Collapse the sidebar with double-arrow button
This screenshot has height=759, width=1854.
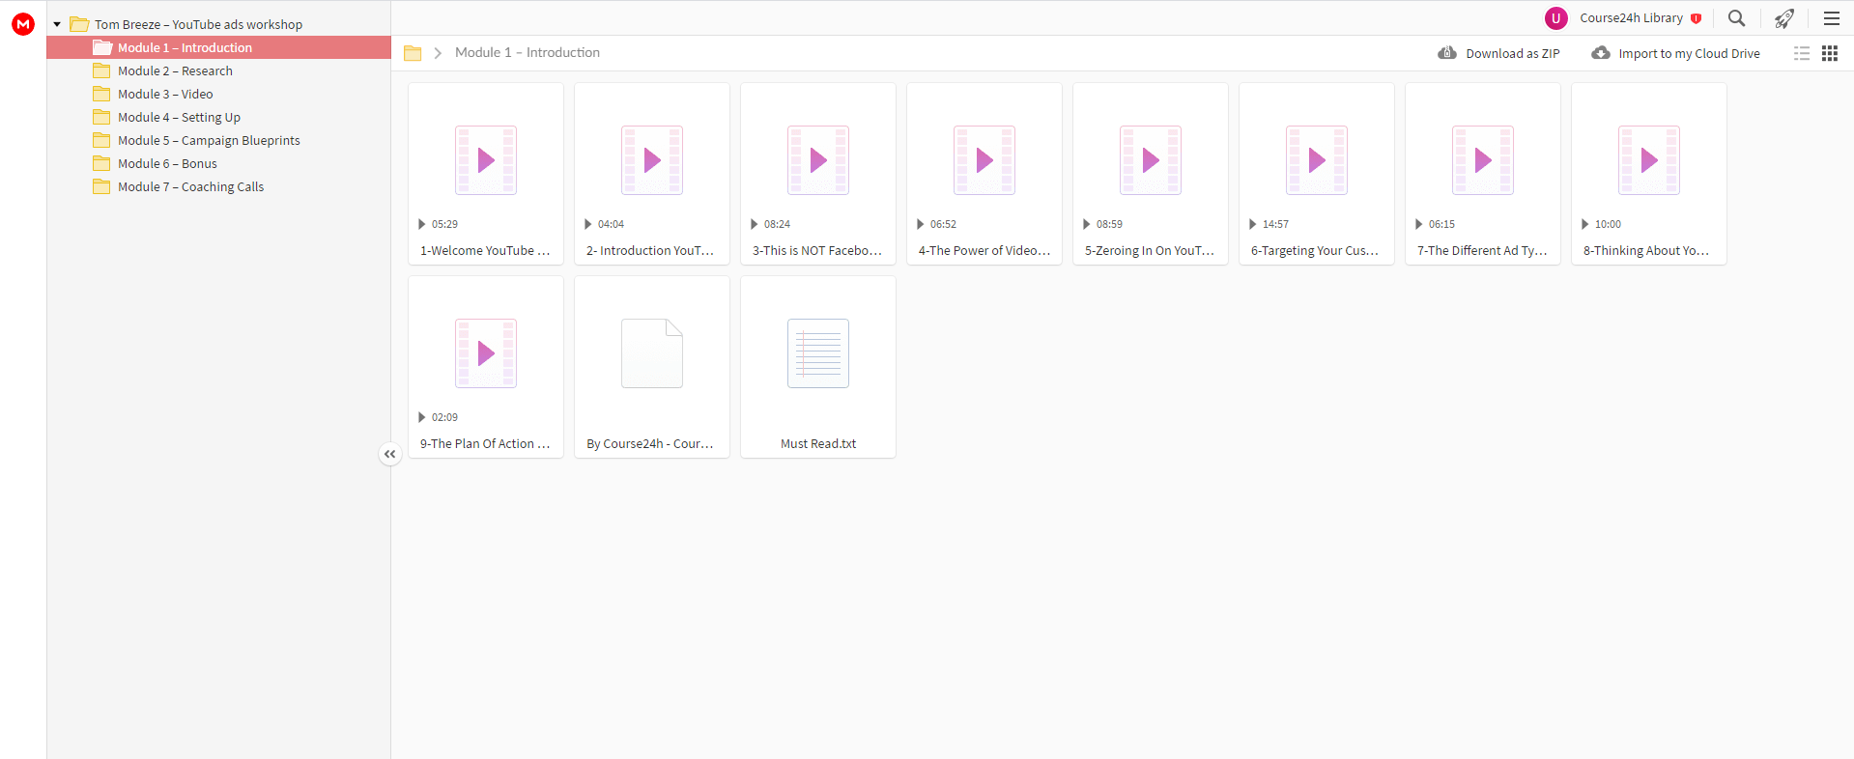coord(389,454)
